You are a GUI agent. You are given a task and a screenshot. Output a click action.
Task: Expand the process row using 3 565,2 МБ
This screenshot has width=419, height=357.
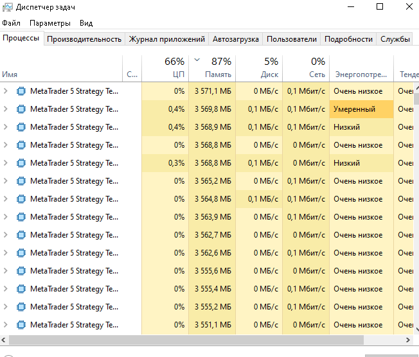click(5, 181)
